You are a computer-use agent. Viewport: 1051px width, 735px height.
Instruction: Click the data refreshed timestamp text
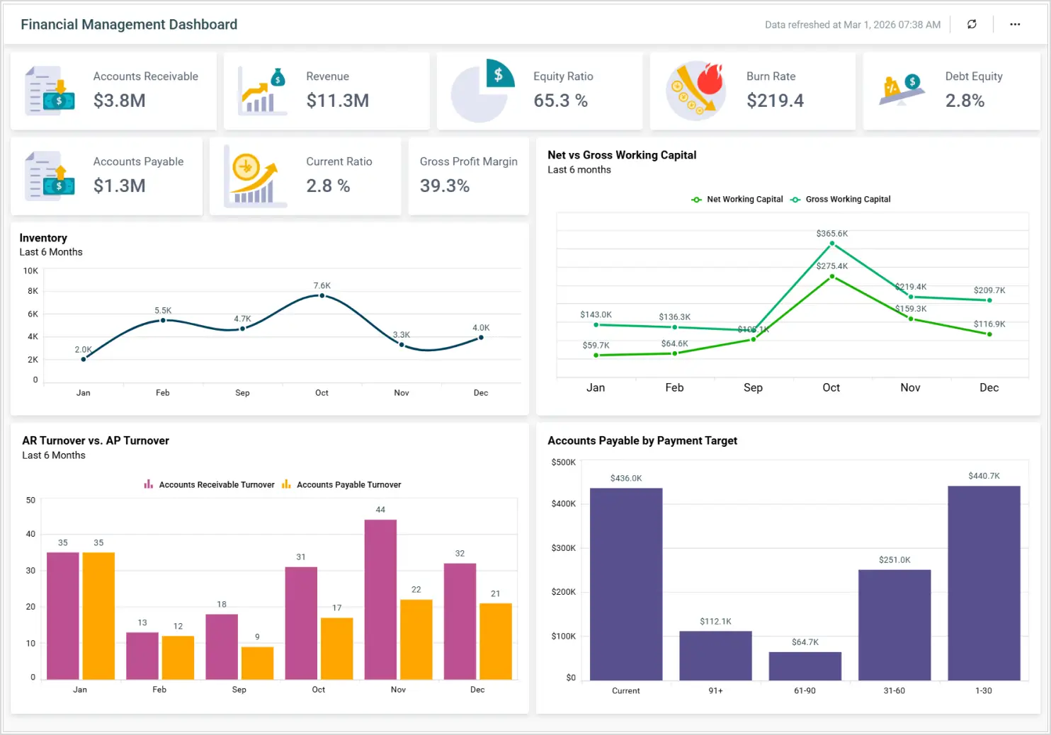pyautogui.click(x=853, y=25)
